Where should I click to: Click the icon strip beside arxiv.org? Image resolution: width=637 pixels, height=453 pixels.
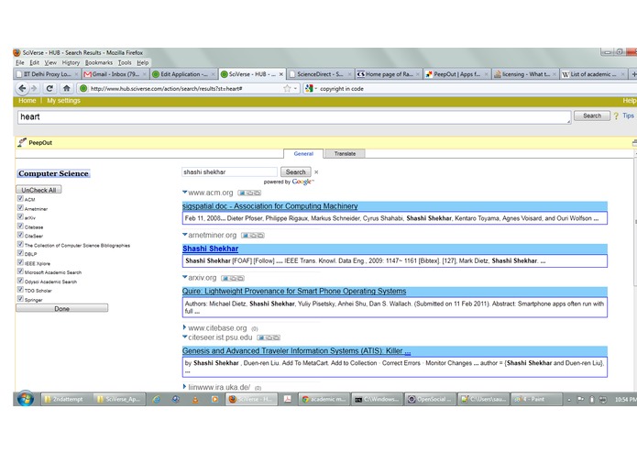(233, 278)
